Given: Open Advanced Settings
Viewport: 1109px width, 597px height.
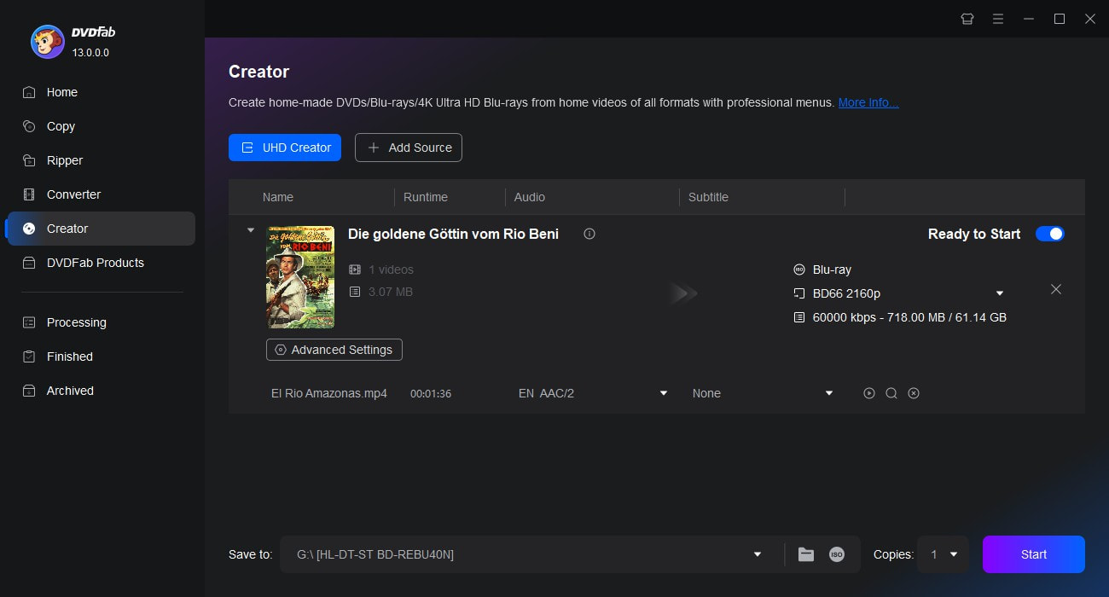Looking at the screenshot, I should (334, 350).
